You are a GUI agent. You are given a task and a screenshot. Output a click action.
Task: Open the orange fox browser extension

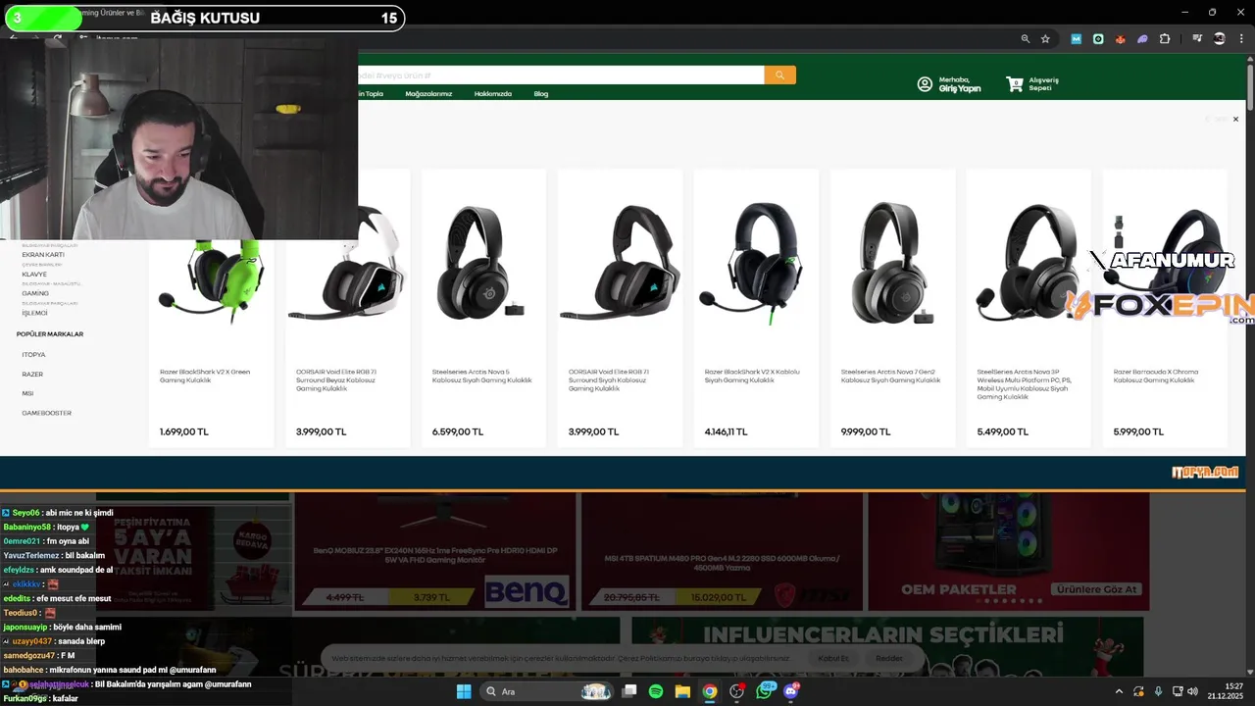coord(1120,39)
